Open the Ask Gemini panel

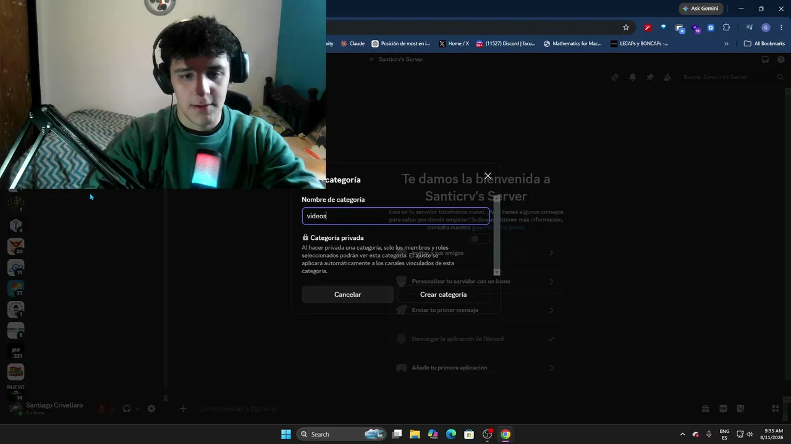click(x=700, y=9)
